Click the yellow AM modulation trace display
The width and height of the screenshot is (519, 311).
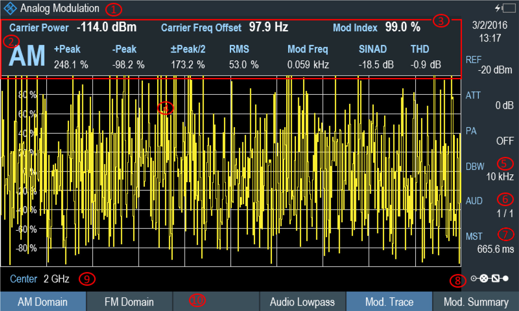tap(231, 171)
